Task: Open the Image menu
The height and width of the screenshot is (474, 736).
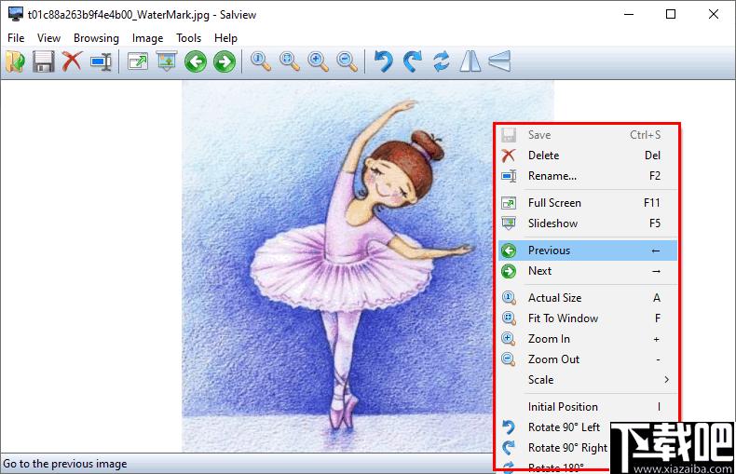Action: [x=147, y=38]
